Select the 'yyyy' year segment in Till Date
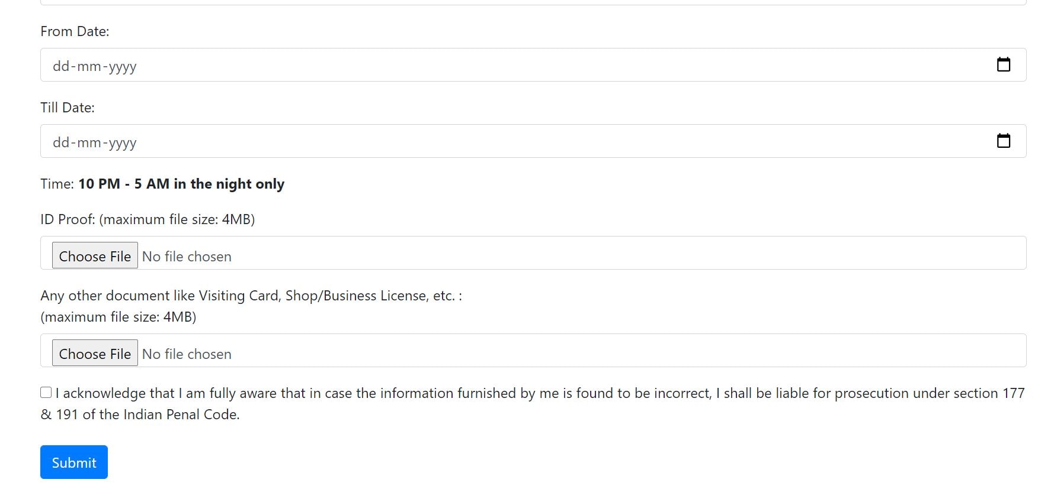 [123, 143]
